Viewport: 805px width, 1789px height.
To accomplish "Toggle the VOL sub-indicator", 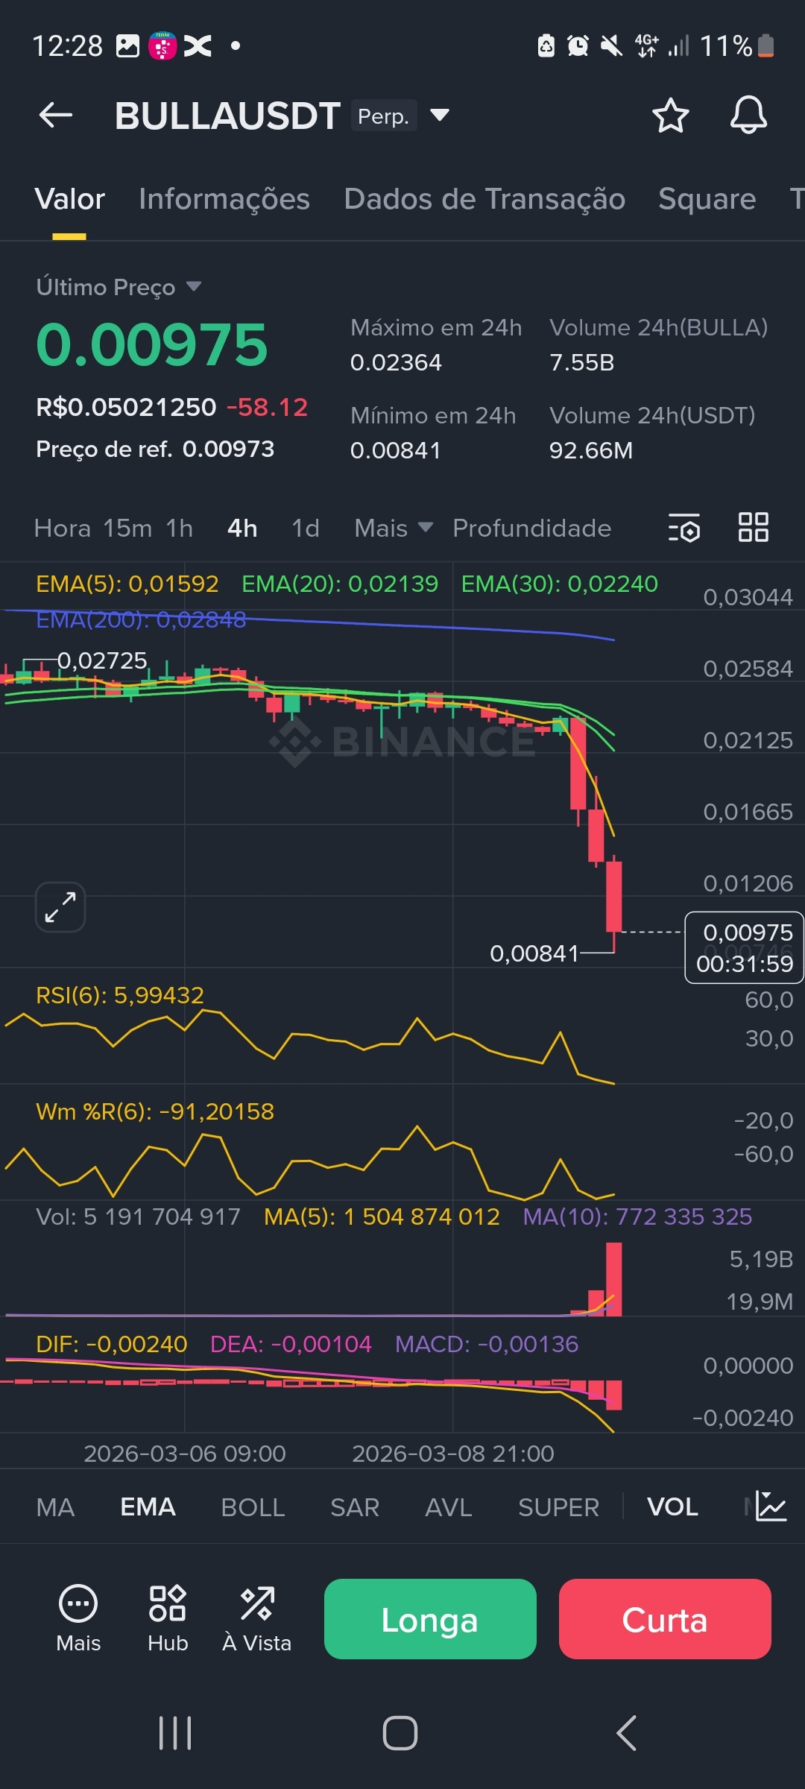I will click(672, 1507).
